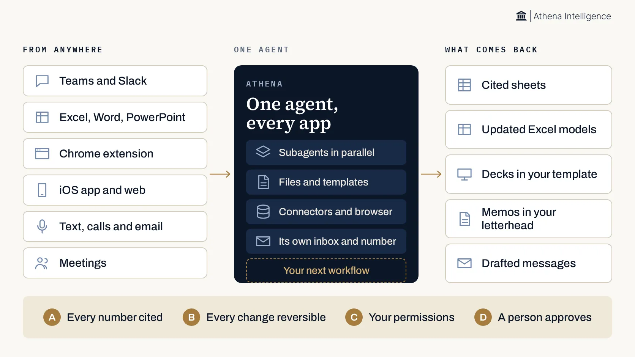Click the phone icon beside iOS app and web
This screenshot has width=635, height=357.
point(42,190)
